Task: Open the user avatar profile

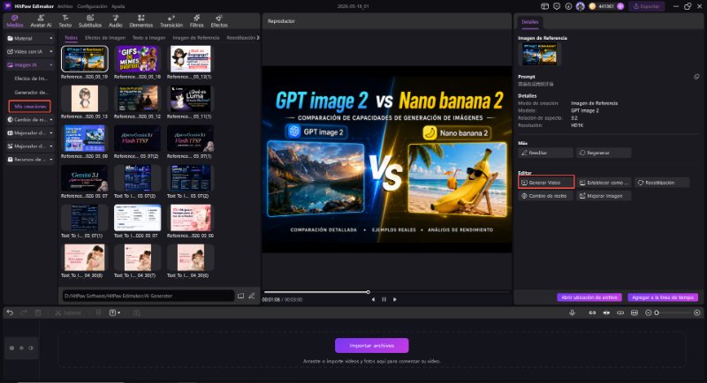Action: (x=581, y=6)
